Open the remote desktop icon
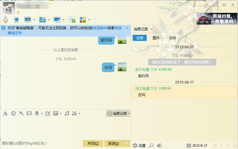This screenshot has height=149, width=238. tap(57, 20)
